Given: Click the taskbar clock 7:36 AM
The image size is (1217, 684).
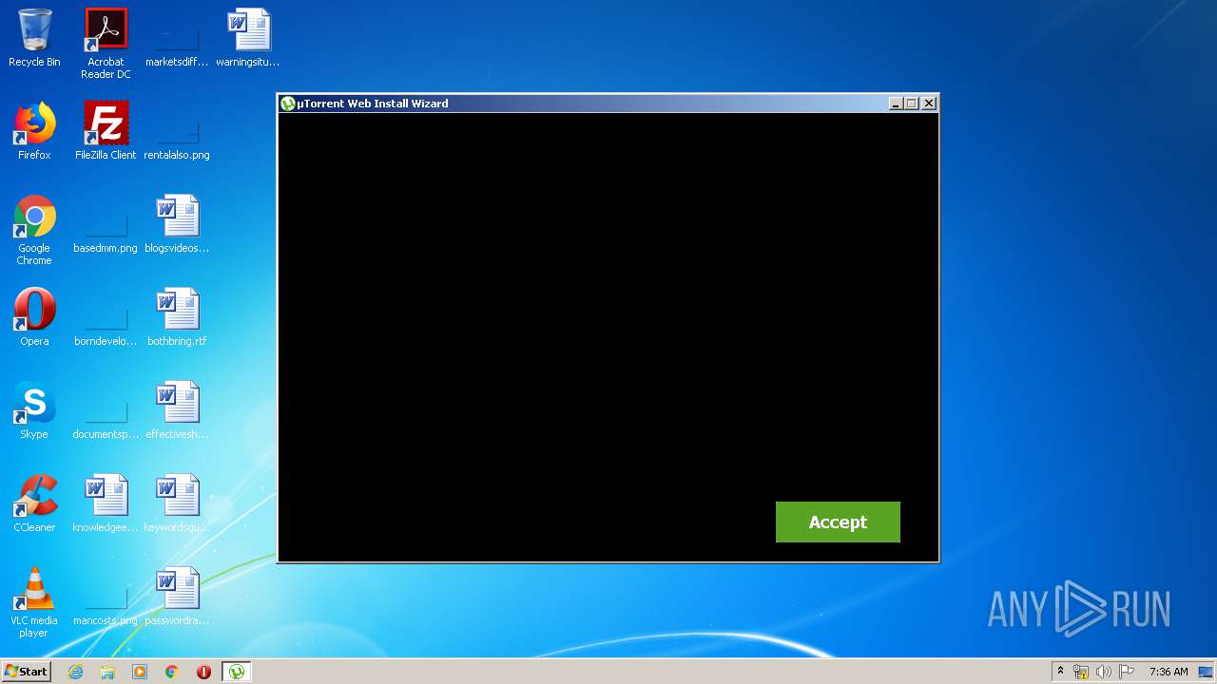Looking at the screenshot, I should pyautogui.click(x=1169, y=672).
